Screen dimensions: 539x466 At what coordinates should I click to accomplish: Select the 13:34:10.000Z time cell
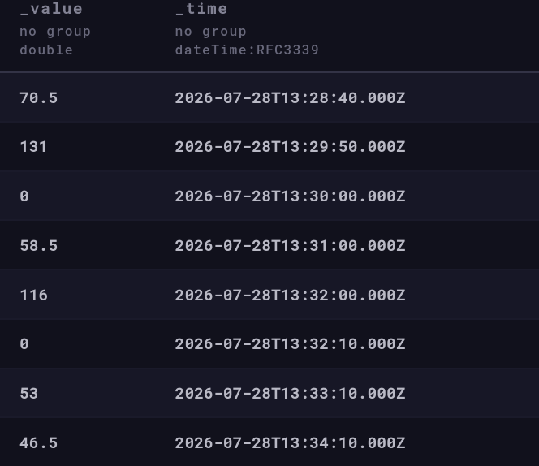(x=290, y=443)
